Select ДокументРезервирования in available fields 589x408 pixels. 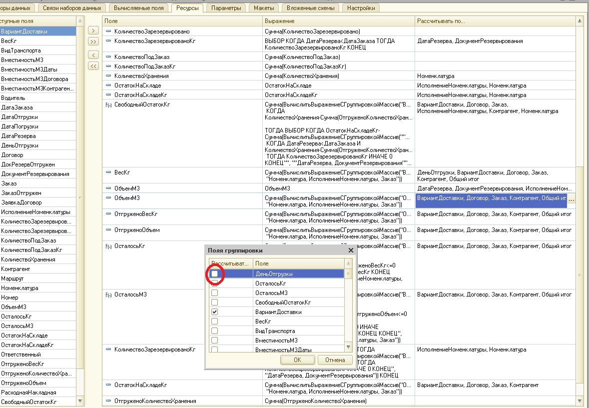point(38,174)
